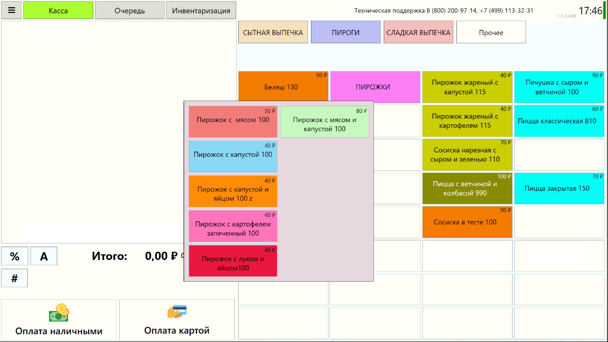Select Сосиска в тесте 100
Viewport: 608px width, 342px height.
click(x=467, y=222)
